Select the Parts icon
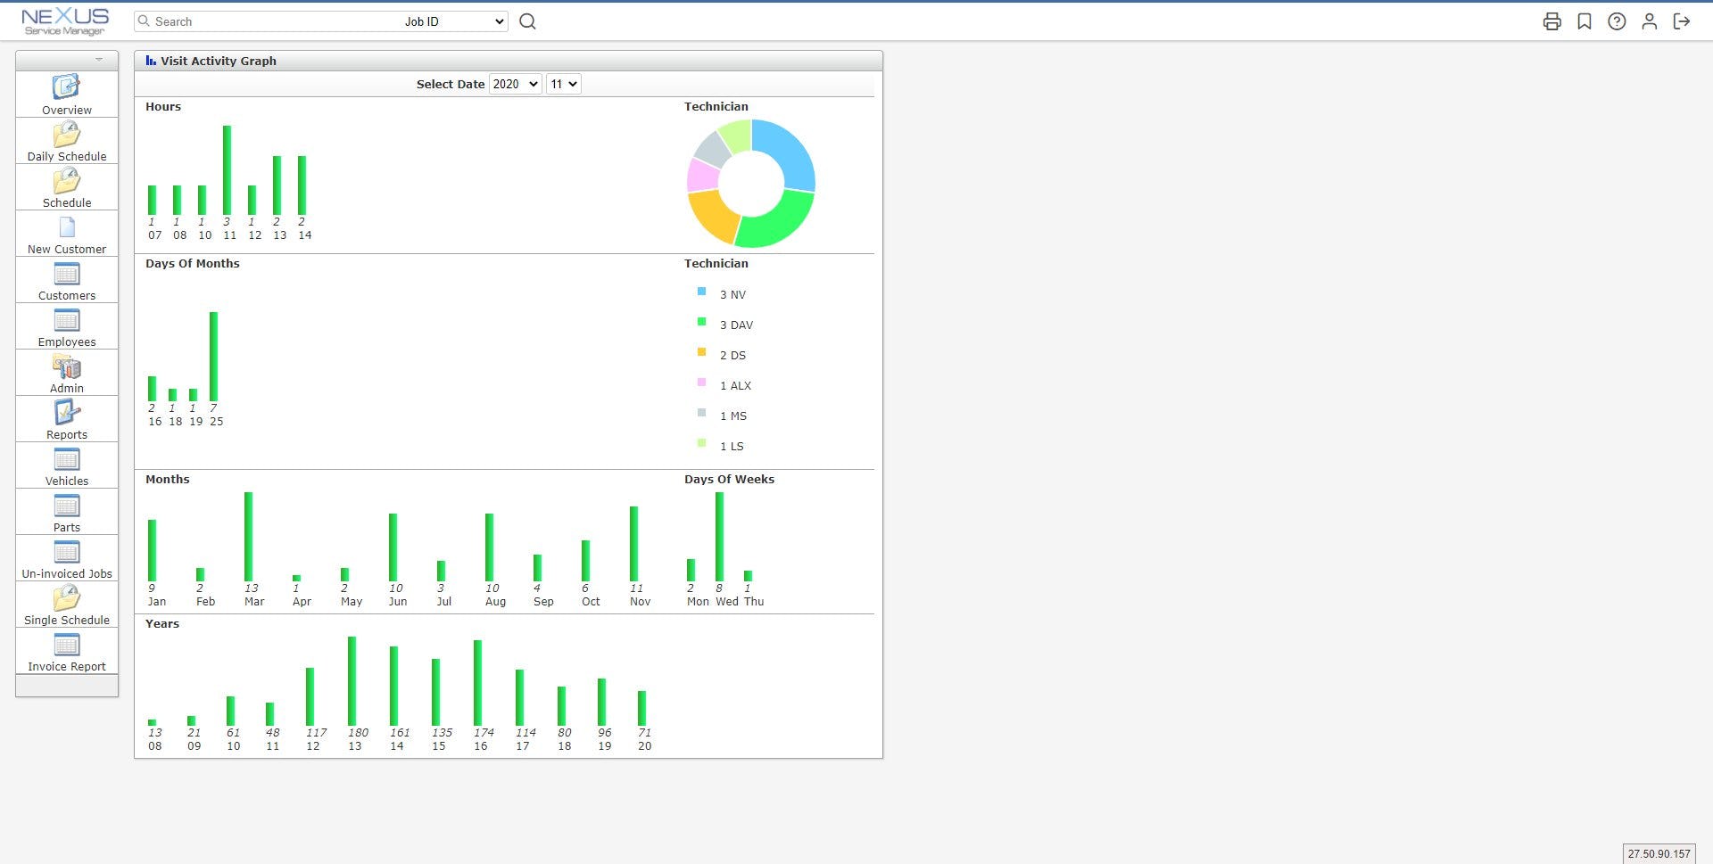 (66, 512)
